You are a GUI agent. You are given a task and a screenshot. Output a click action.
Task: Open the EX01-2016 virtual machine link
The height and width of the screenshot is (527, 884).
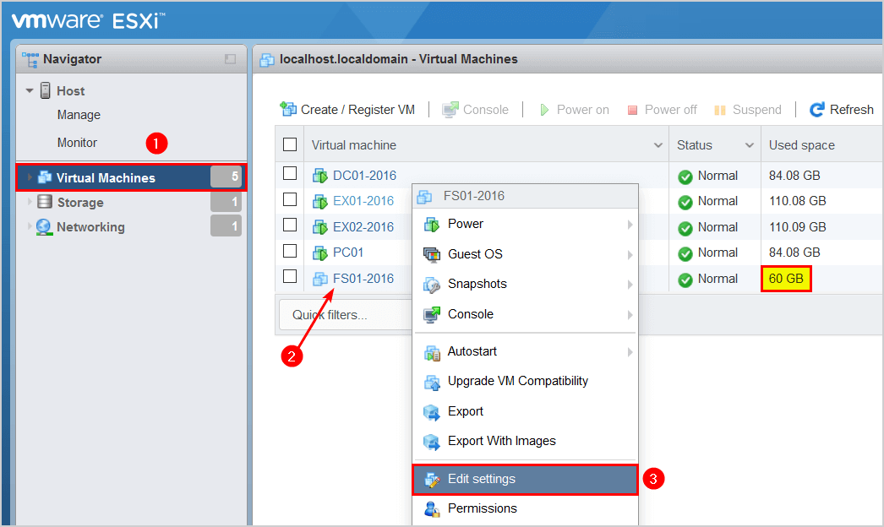tap(363, 201)
